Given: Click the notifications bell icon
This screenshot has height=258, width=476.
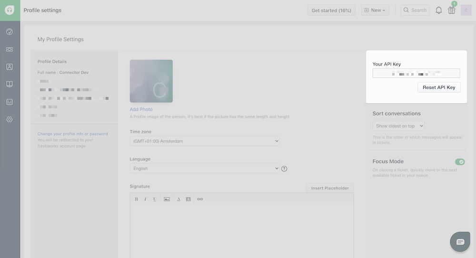Looking at the screenshot, I should [x=438, y=10].
